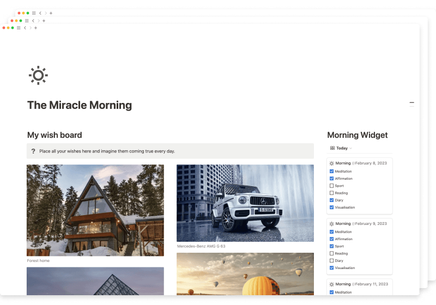Open the Mercedes-Benz AMG G 63 image
436x305 pixels.
[245, 203]
